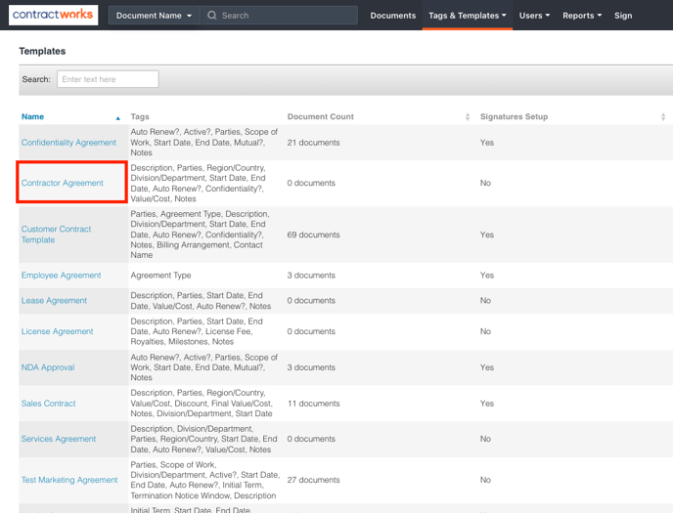Click the Tags column header
This screenshot has width=673, height=513.
[140, 116]
